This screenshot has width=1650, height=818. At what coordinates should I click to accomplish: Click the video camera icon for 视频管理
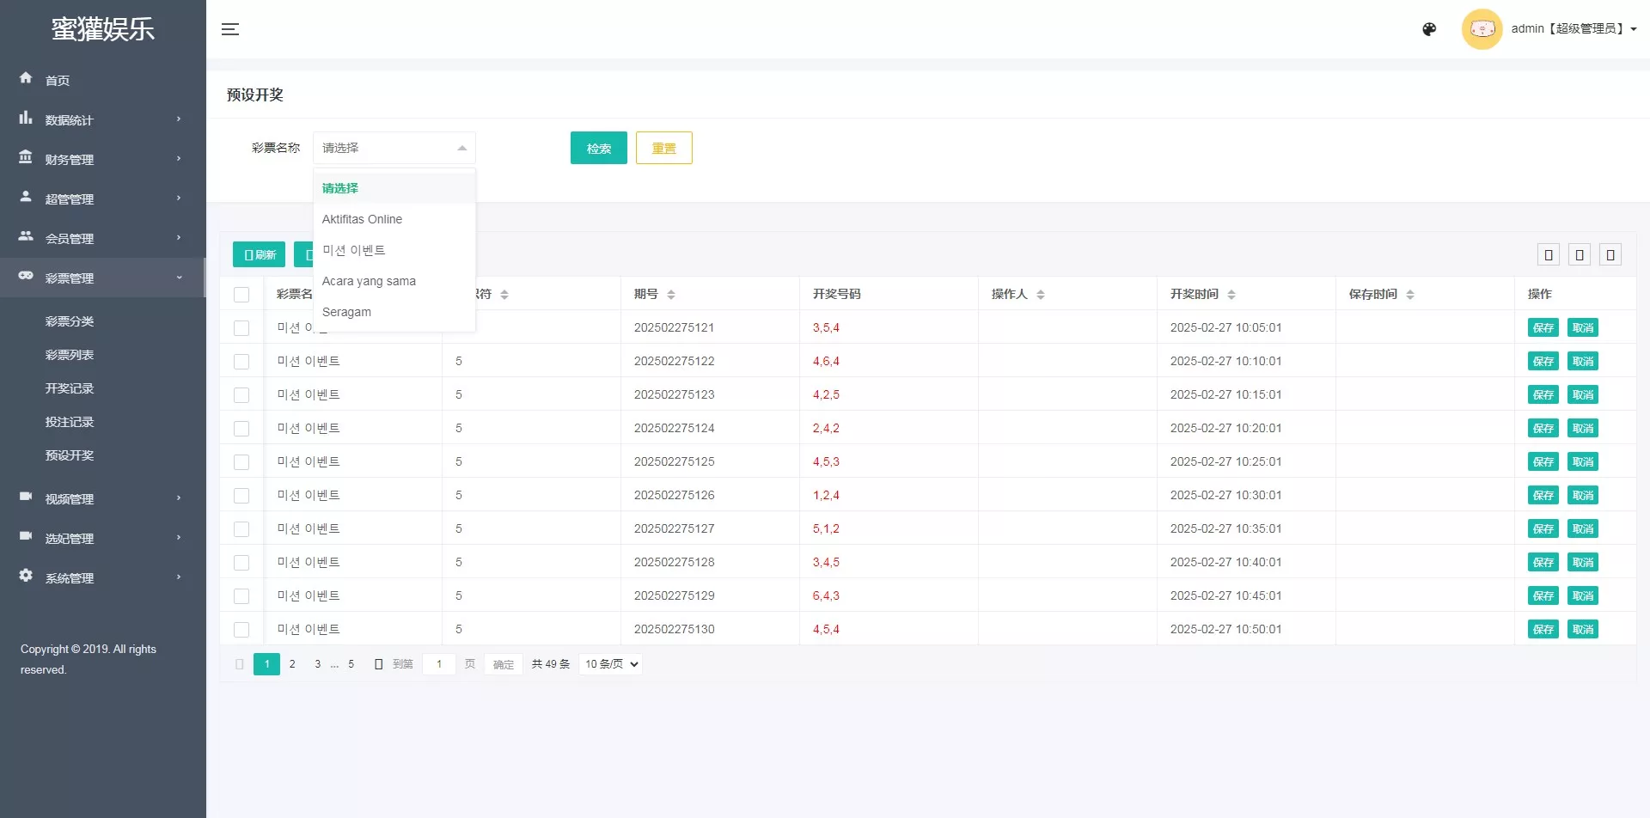point(26,497)
